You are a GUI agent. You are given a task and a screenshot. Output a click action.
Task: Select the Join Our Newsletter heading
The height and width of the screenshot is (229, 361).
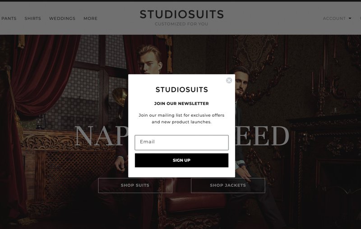coord(181,104)
